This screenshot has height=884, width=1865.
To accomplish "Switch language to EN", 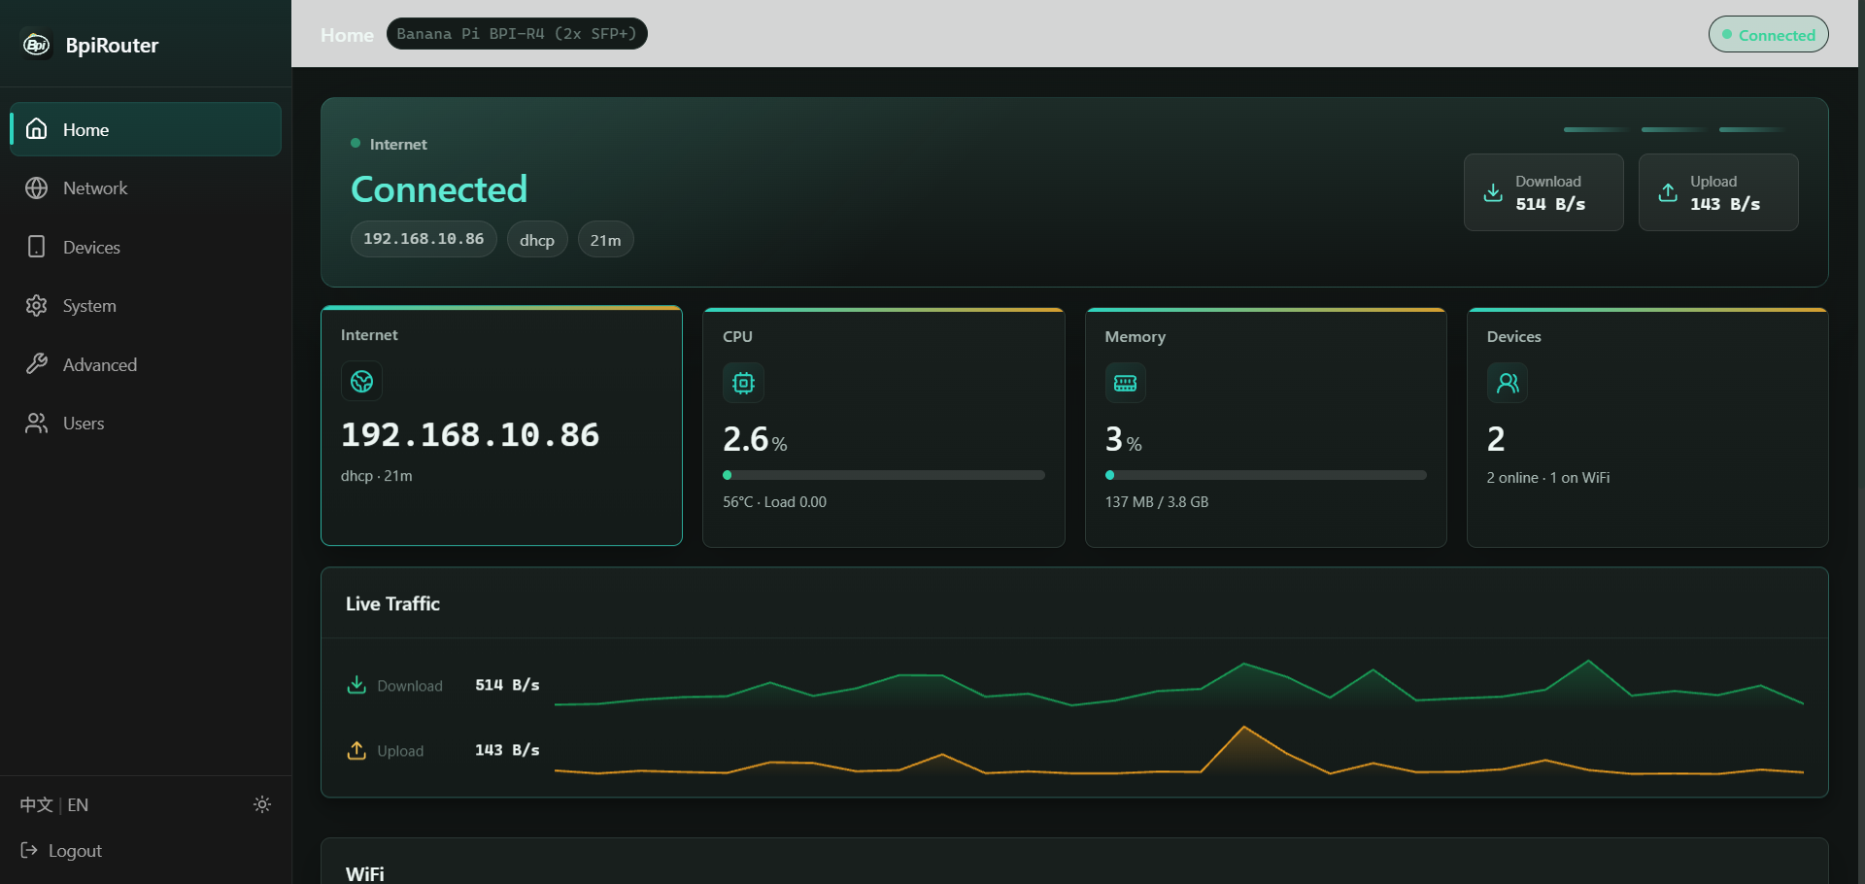I will (x=78, y=805).
